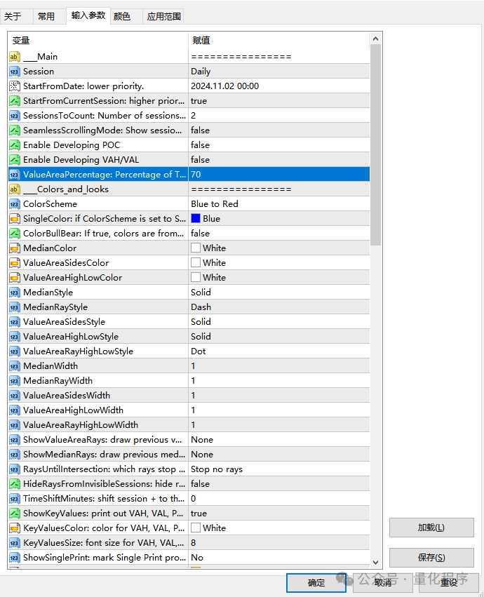This screenshot has height=597, width=484.
Task: Click the integer icon beside MedianWidth
Action: click(x=15, y=366)
